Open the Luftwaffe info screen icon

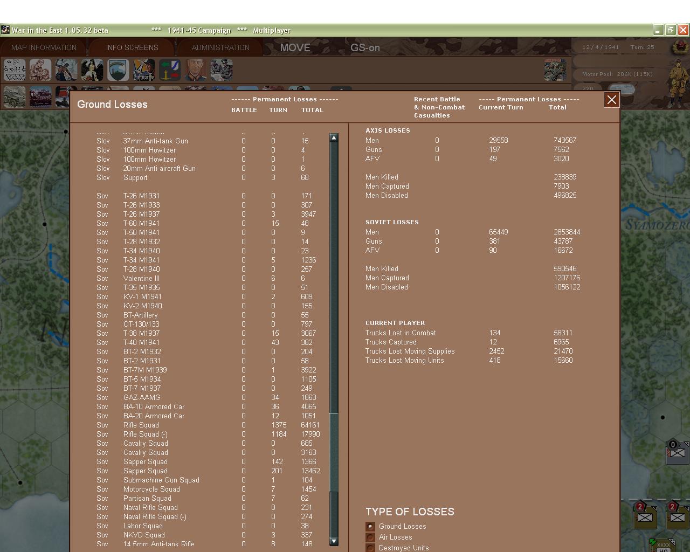(144, 70)
